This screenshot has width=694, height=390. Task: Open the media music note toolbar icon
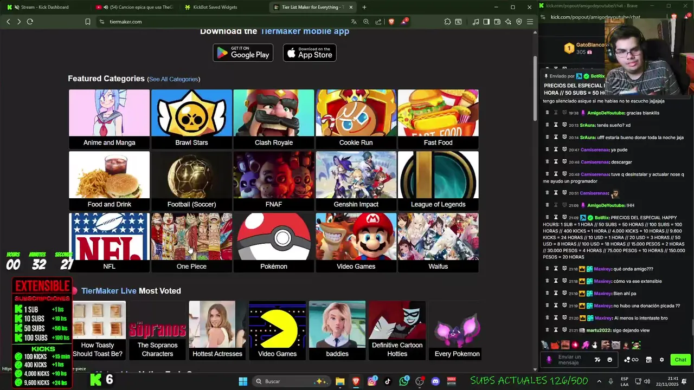(x=475, y=22)
